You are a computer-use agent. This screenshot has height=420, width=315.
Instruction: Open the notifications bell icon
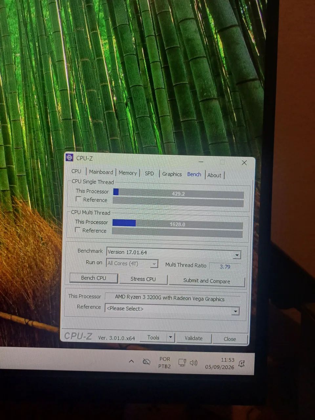pyautogui.click(x=241, y=363)
